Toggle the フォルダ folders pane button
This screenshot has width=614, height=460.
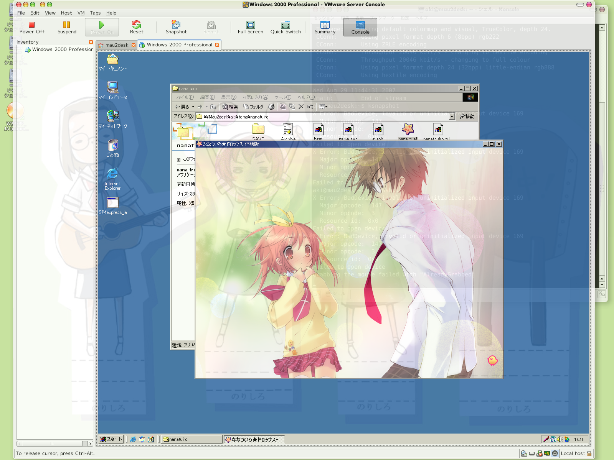253,107
